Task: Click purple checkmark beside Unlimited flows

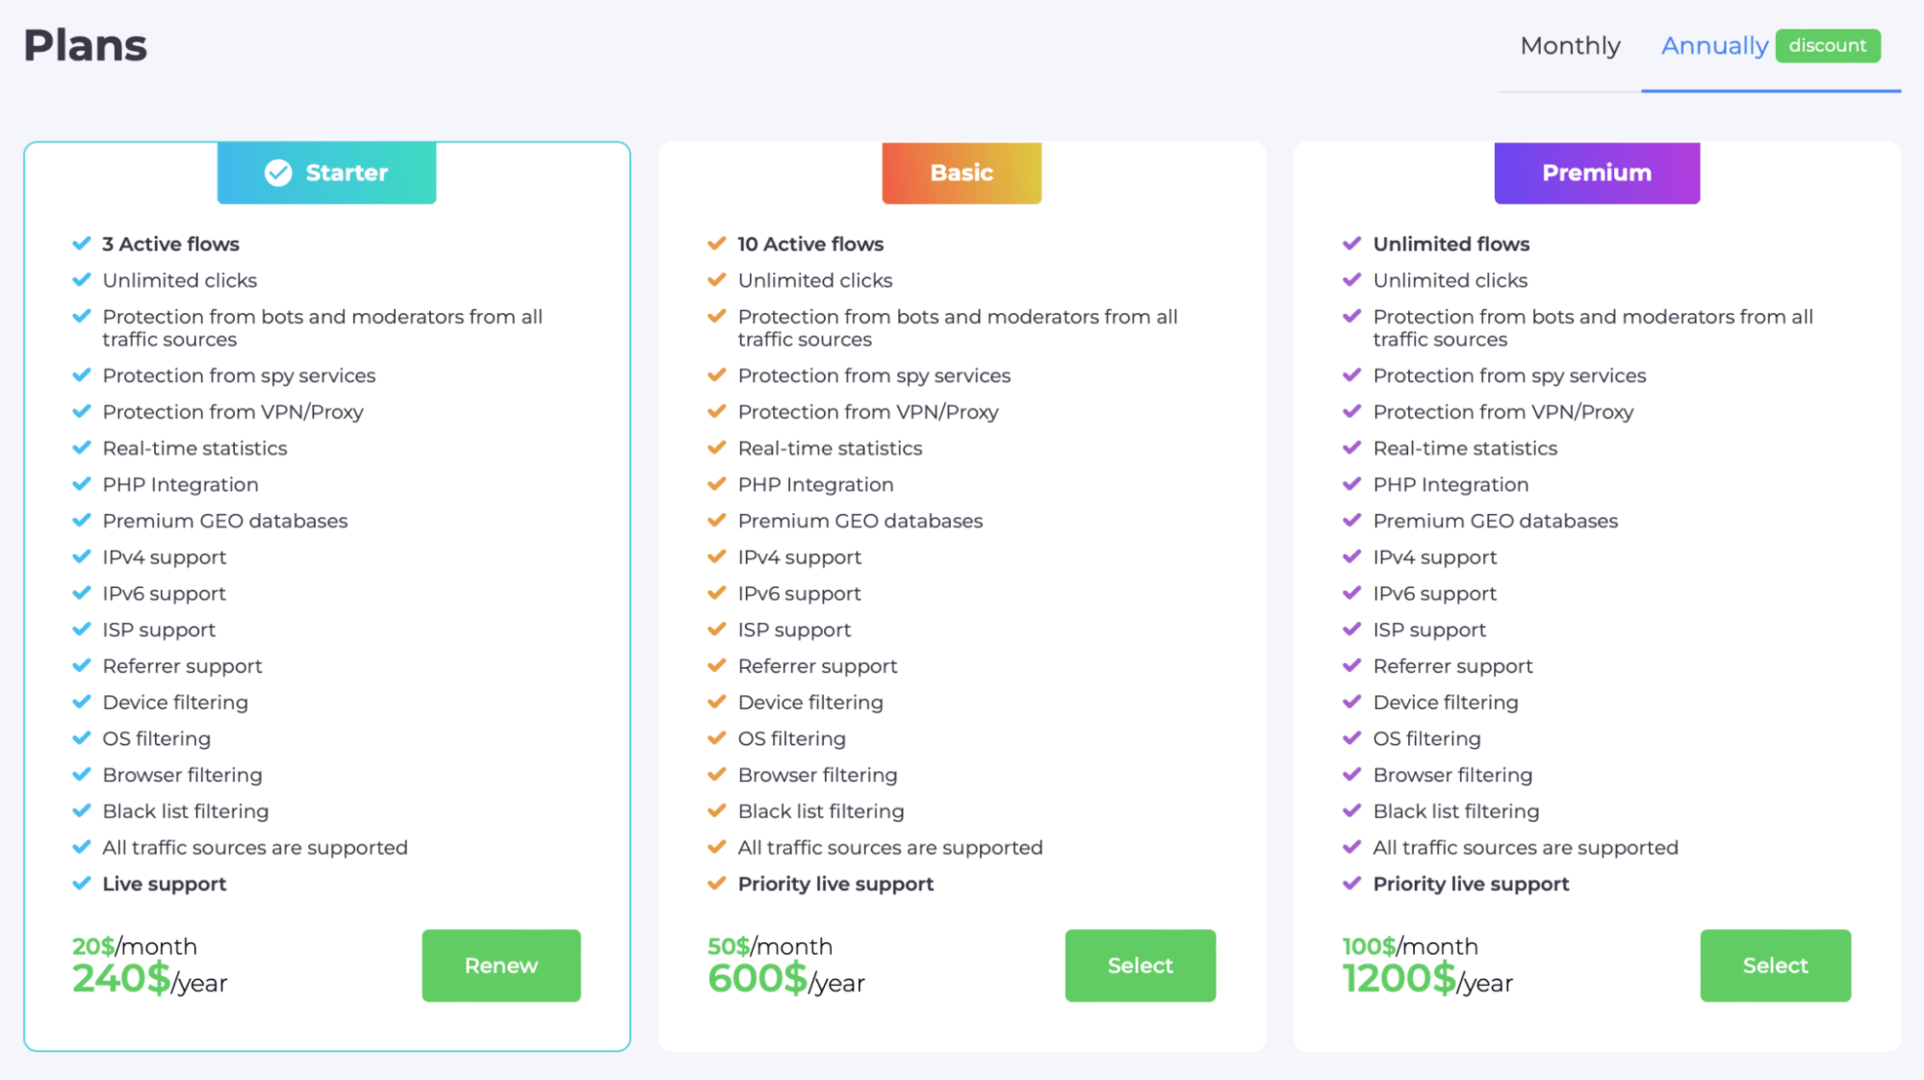Action: 1351,244
